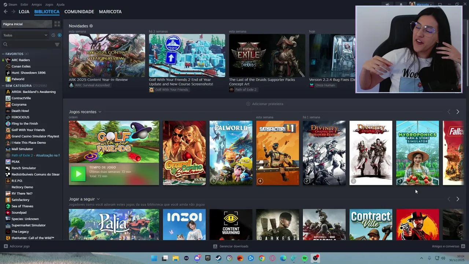Show next games in Jogar a seguir shelf
This screenshot has width=469, height=264.
458,199
